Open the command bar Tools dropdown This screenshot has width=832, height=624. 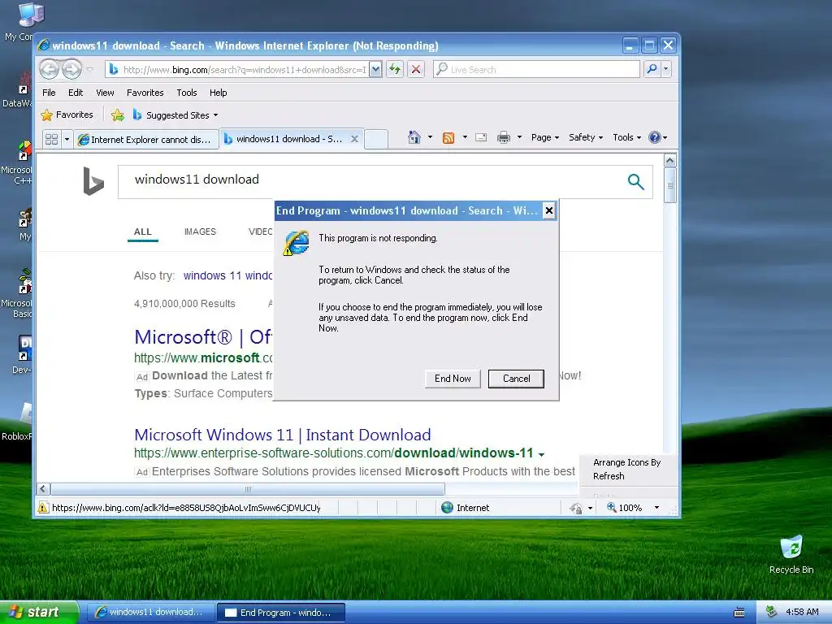pos(626,137)
